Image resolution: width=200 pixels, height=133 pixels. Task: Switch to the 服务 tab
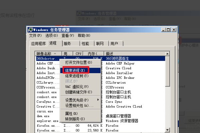71,44
